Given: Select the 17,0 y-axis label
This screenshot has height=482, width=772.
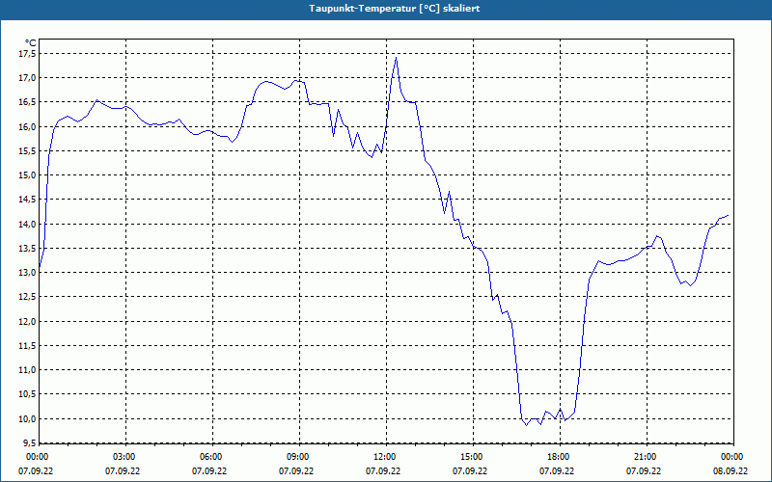Looking at the screenshot, I should tap(28, 78).
